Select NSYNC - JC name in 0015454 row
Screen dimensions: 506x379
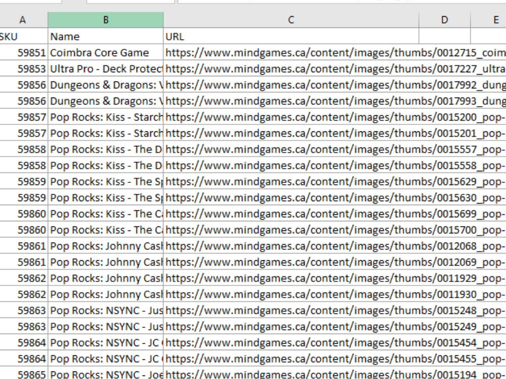(x=106, y=343)
